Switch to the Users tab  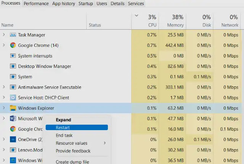102,3
